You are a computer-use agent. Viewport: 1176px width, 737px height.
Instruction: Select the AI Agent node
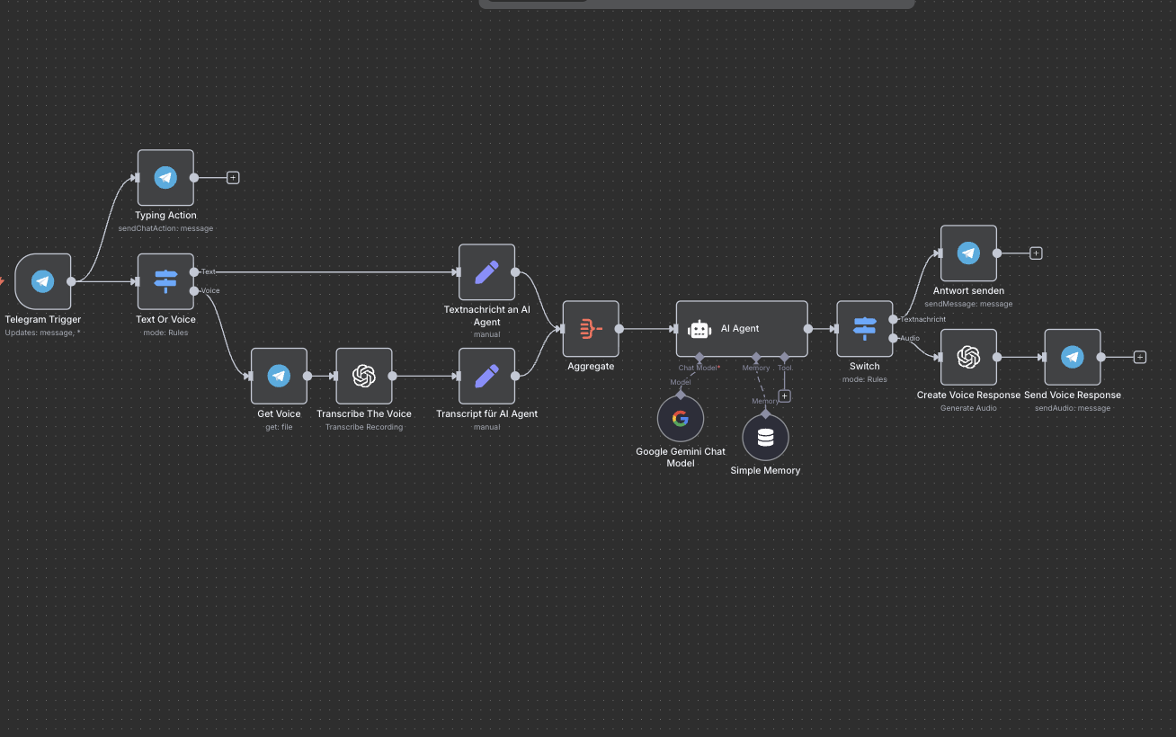click(x=742, y=329)
